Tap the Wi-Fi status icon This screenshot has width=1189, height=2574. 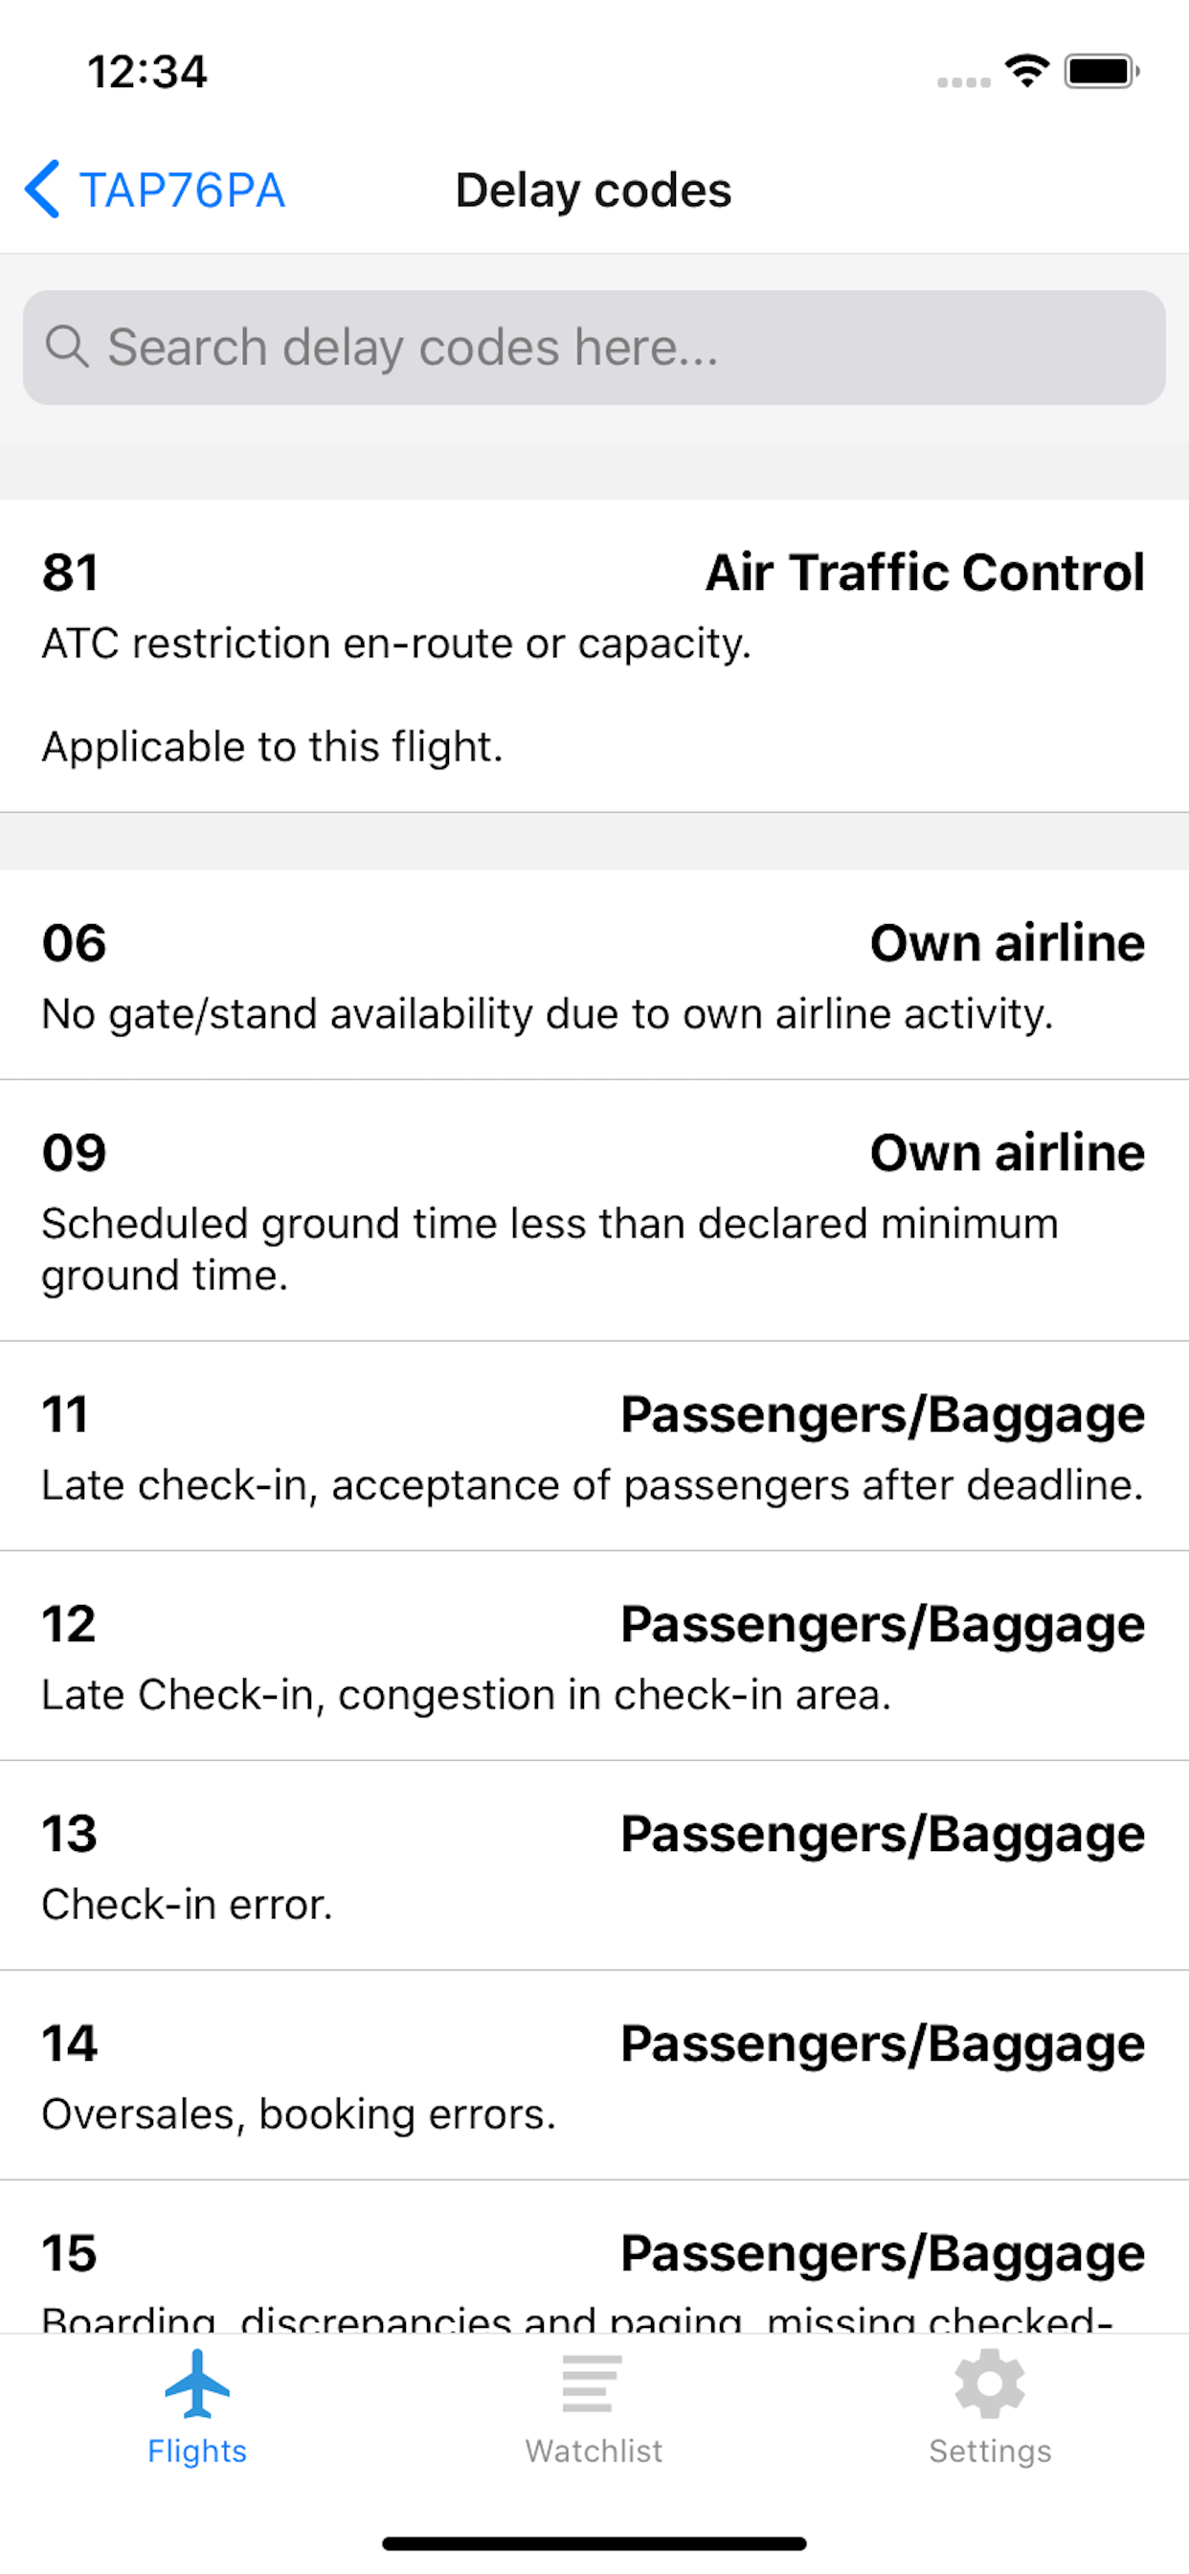point(1027,71)
